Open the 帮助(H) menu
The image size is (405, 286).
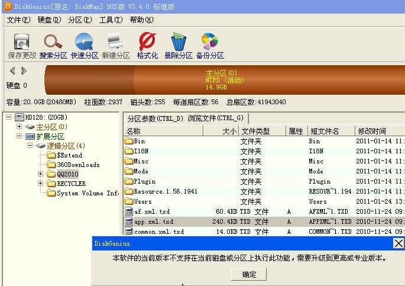pos(141,20)
